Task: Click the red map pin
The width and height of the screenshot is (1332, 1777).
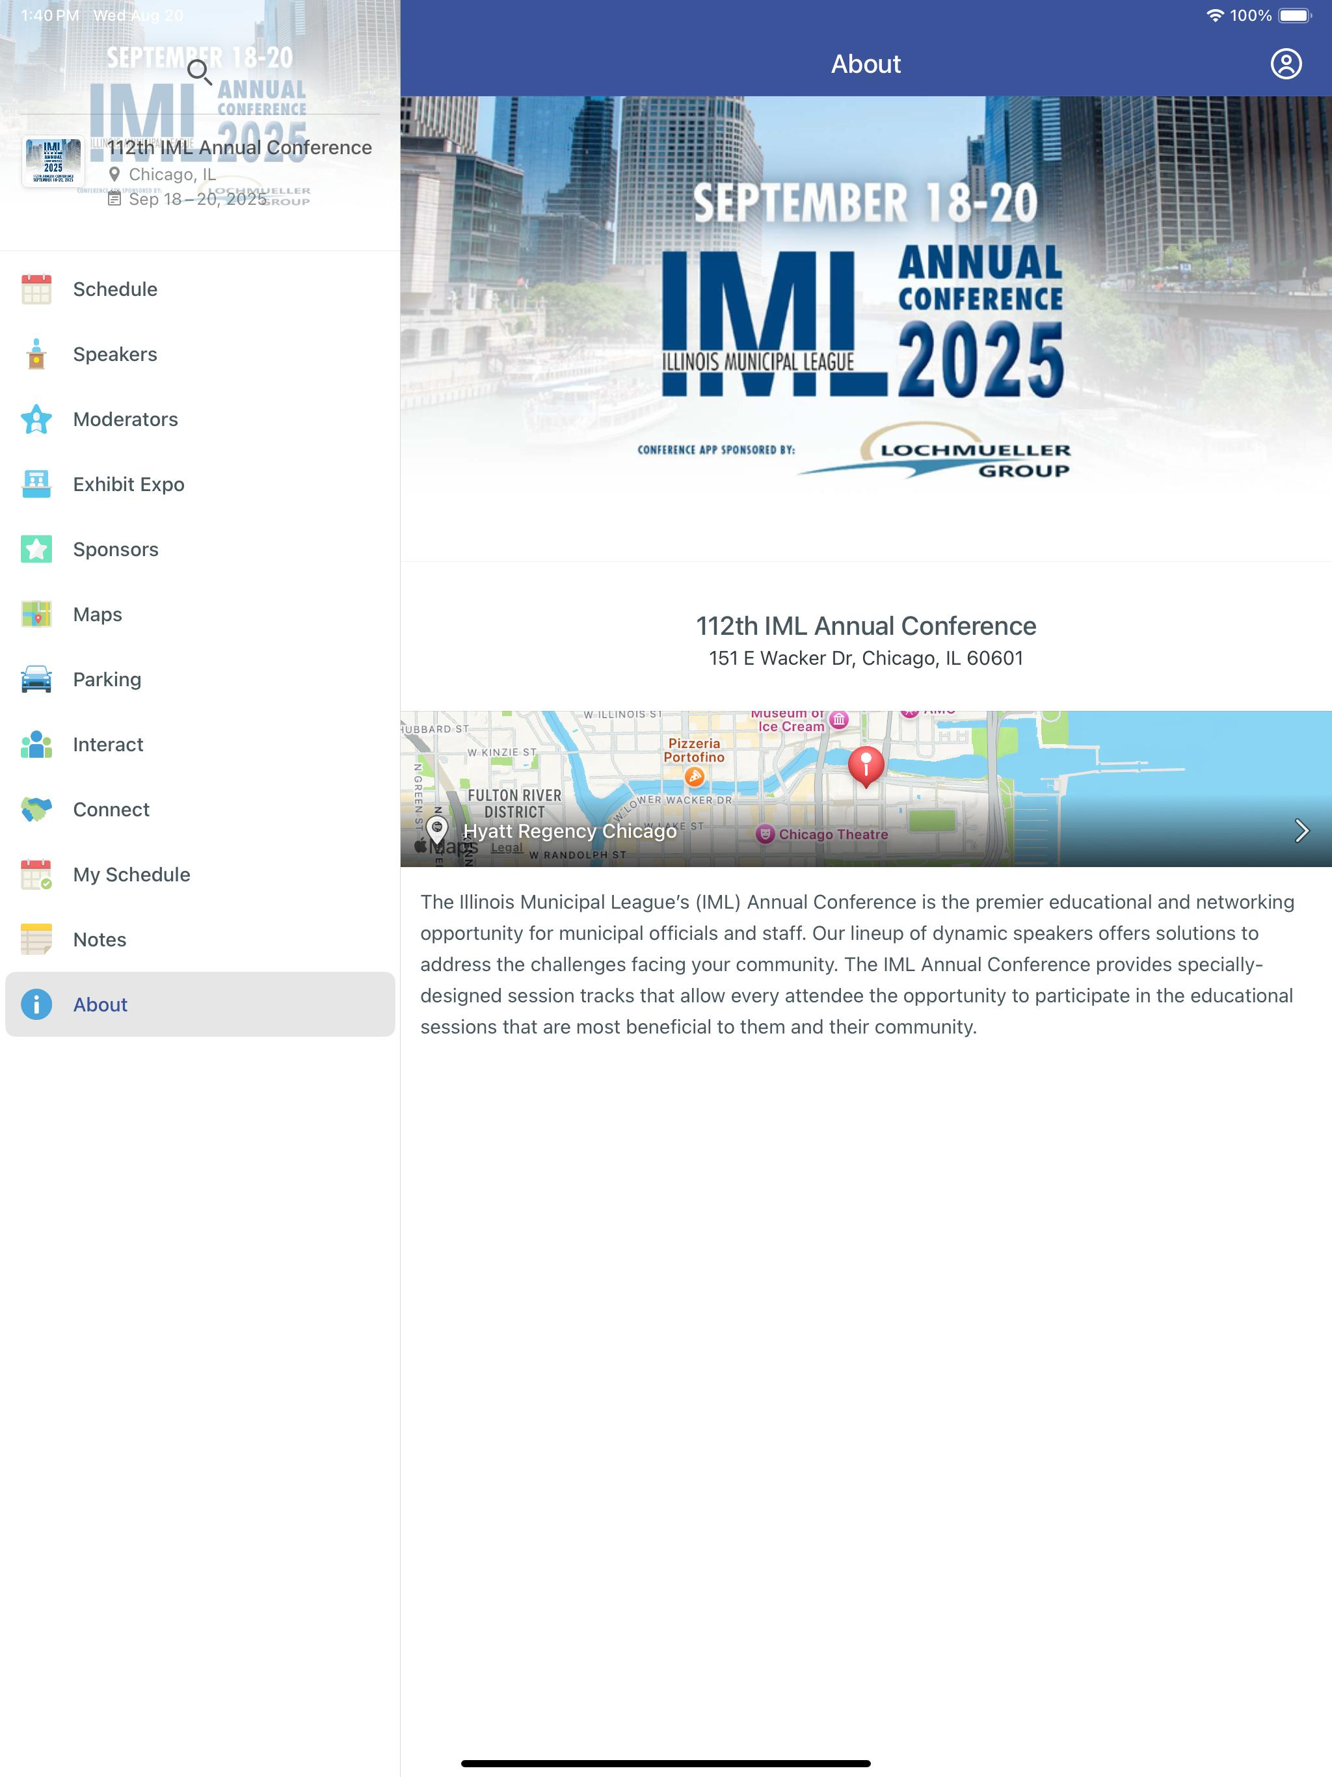Action: click(x=866, y=766)
